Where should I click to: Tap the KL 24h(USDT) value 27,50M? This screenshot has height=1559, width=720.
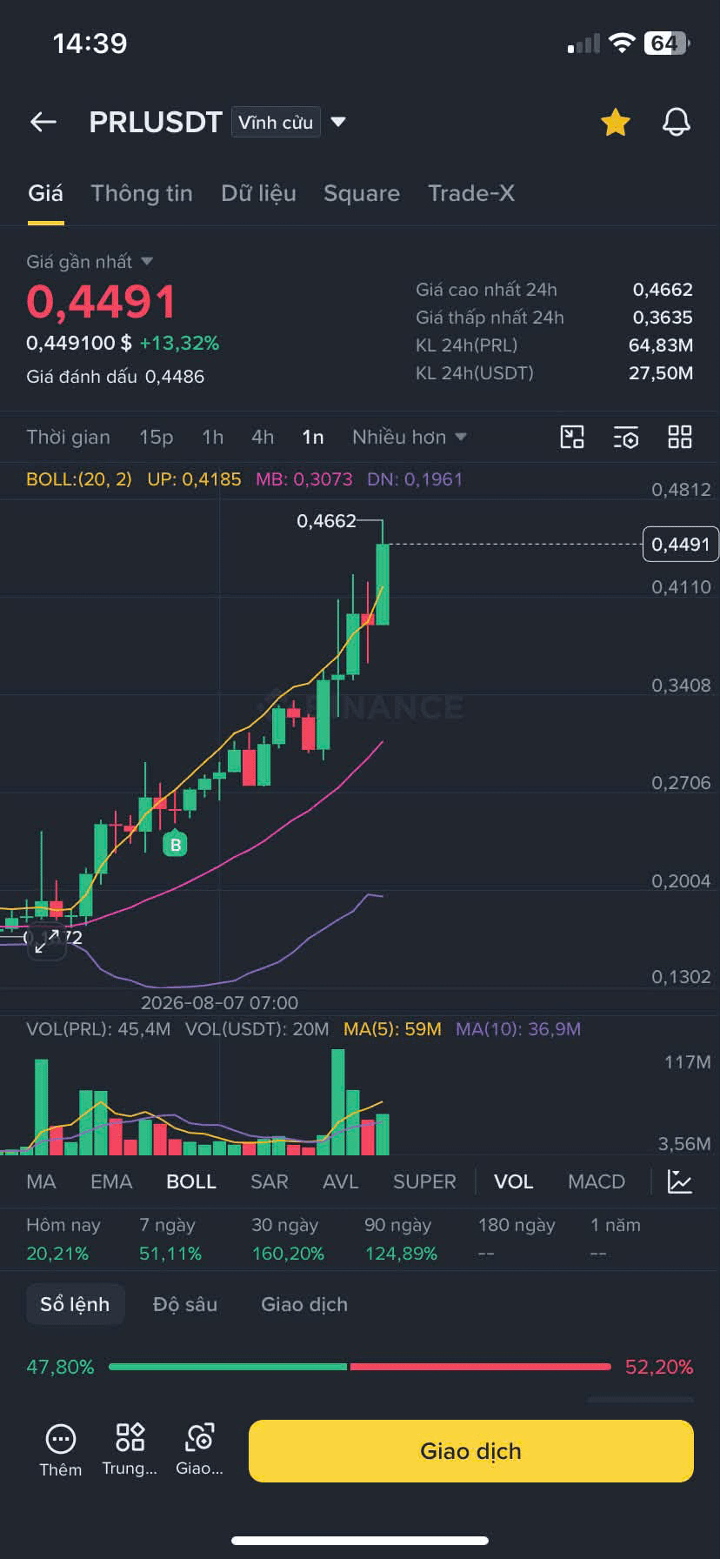pos(661,373)
